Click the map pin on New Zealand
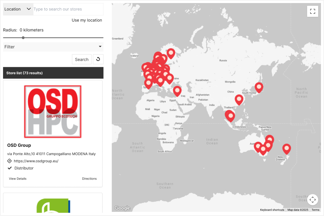The width and height of the screenshot is (324, 216). coord(287,149)
